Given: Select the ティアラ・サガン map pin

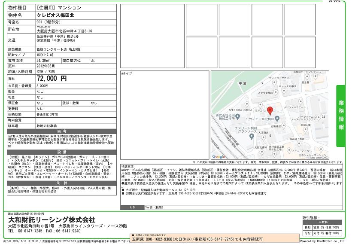Looking at the screenshot, I should click(x=274, y=82).
